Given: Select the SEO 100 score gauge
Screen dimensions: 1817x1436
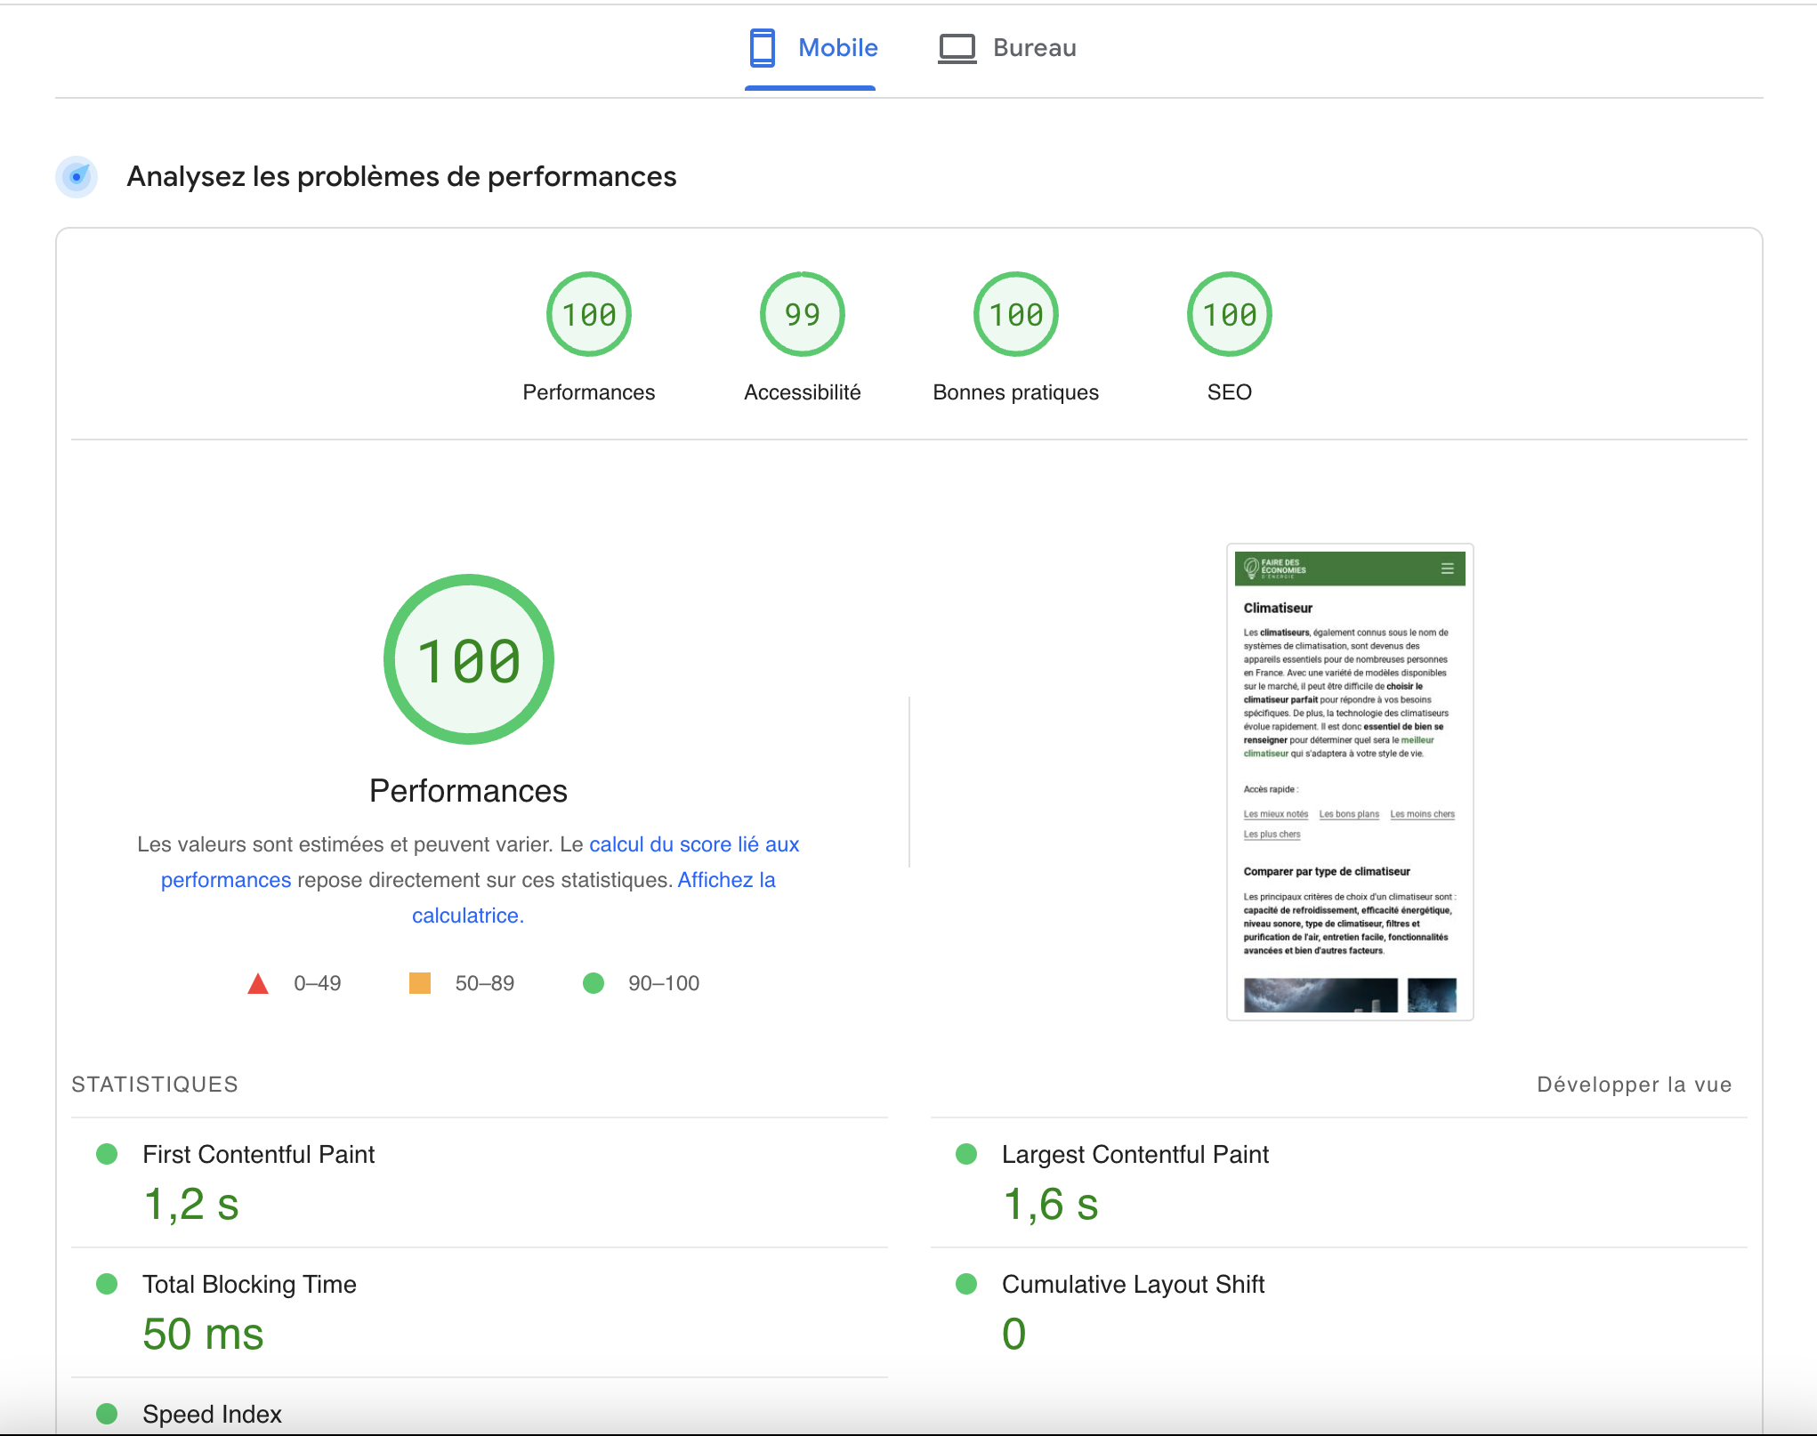Looking at the screenshot, I should pos(1230,314).
